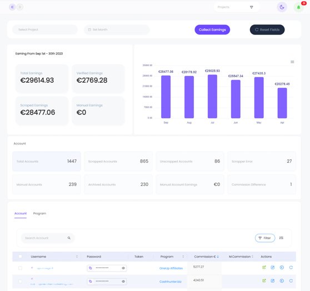310x291 pixels.
Task: Click the forward double-chevron icon
Action: [19, 7]
